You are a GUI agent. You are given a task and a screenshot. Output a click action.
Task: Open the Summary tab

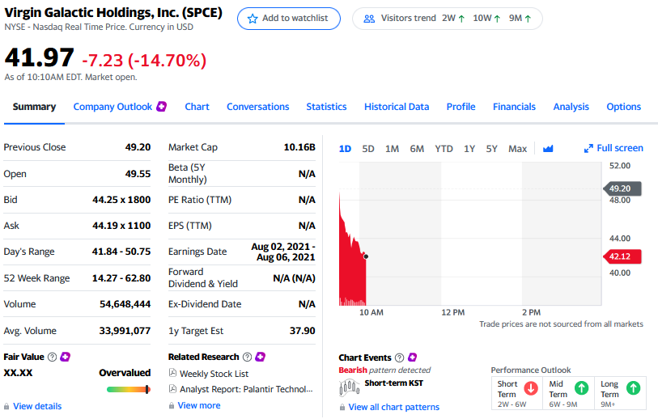click(35, 107)
